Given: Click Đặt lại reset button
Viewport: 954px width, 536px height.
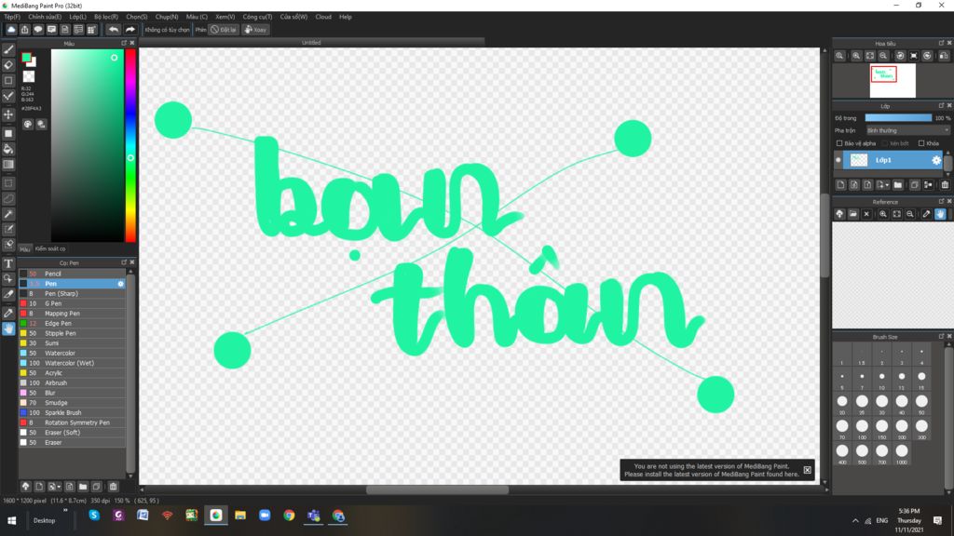Looking at the screenshot, I should click(224, 29).
